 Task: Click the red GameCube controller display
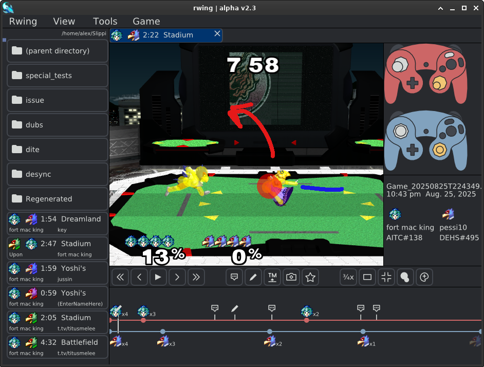pyautogui.click(x=426, y=74)
